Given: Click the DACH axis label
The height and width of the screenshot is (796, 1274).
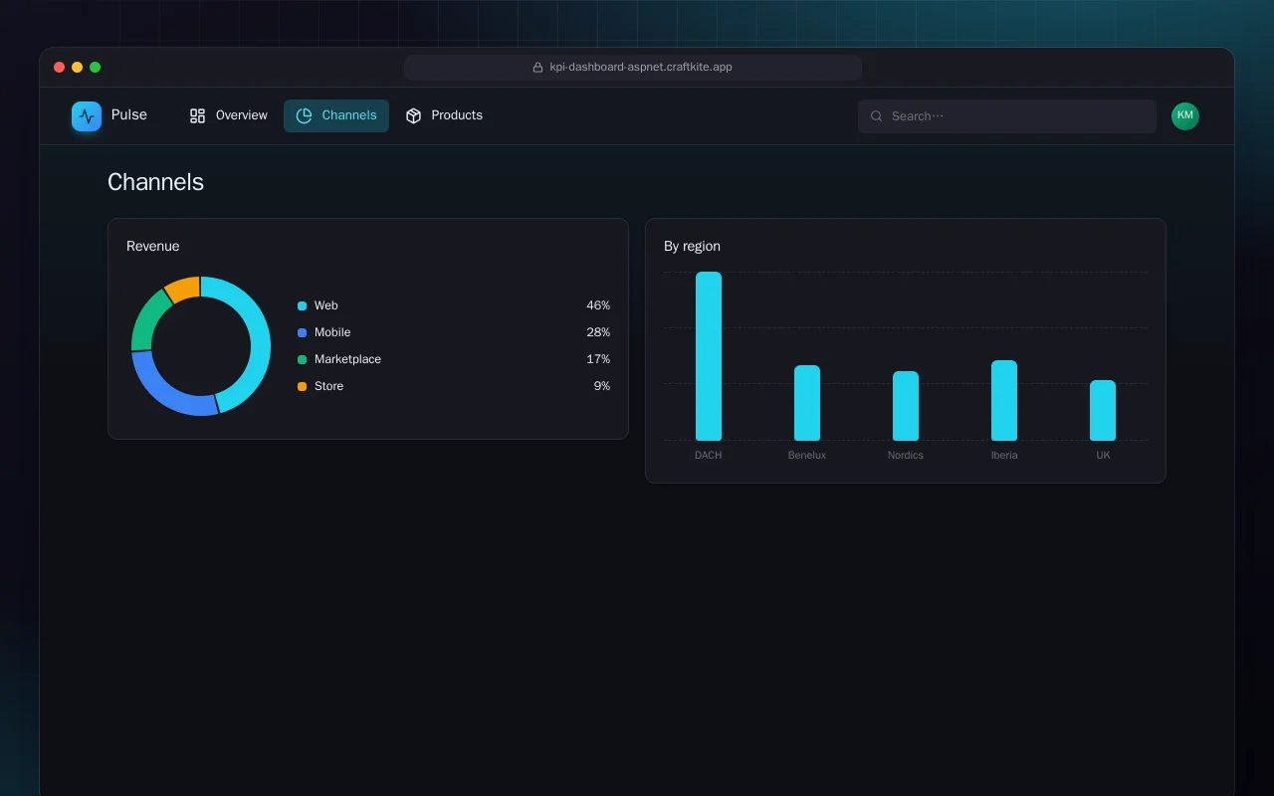Looking at the screenshot, I should (709, 455).
